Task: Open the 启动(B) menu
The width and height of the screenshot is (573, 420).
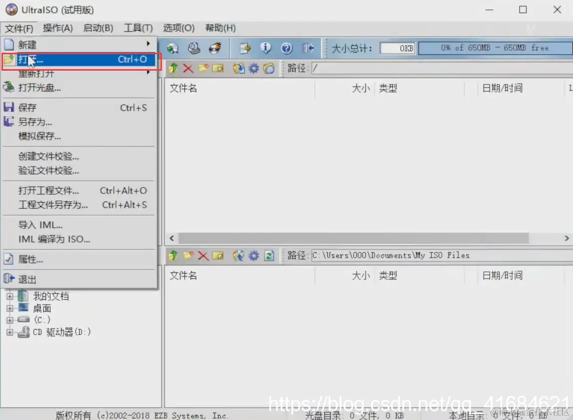Action: pyautogui.click(x=98, y=28)
